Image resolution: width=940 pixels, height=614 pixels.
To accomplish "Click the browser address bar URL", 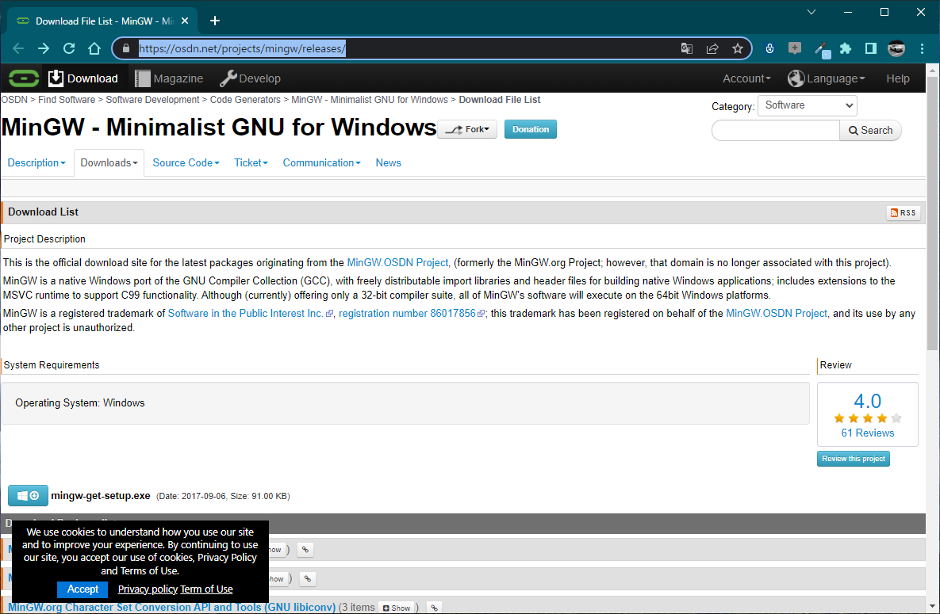I will pyautogui.click(x=242, y=48).
